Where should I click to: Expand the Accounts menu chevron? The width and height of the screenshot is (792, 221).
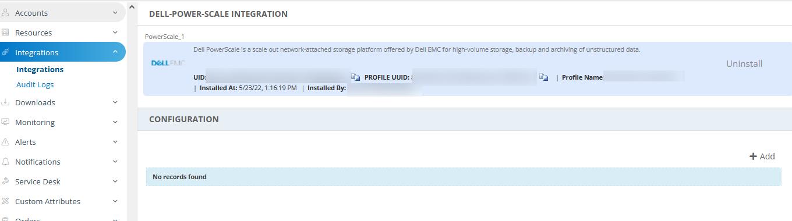pos(115,13)
